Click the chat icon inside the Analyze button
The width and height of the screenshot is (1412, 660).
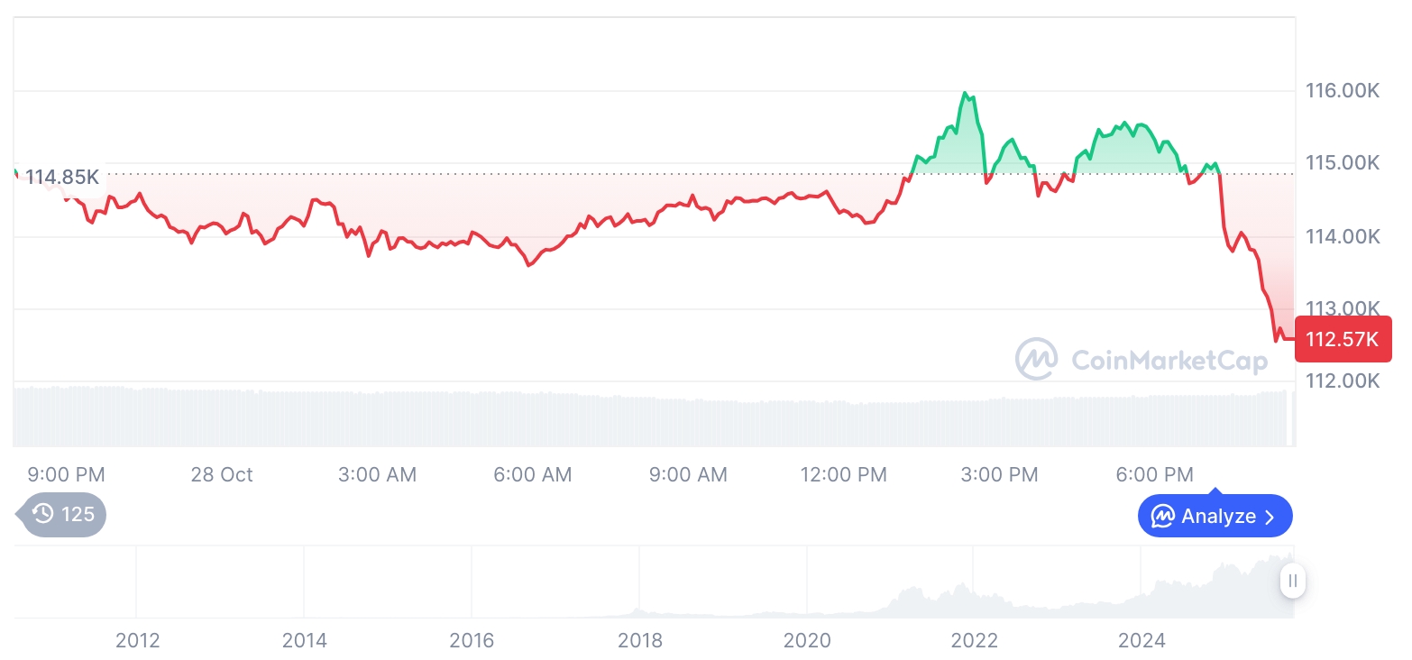point(1163,517)
